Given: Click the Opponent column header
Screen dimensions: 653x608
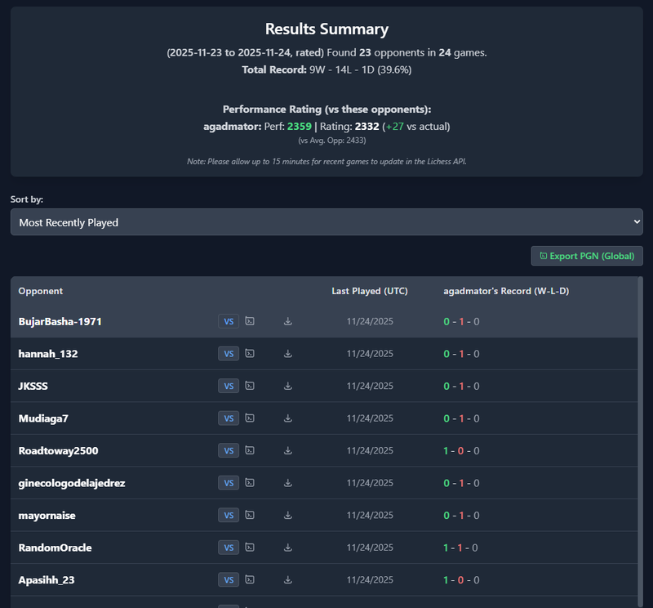Looking at the screenshot, I should [41, 291].
